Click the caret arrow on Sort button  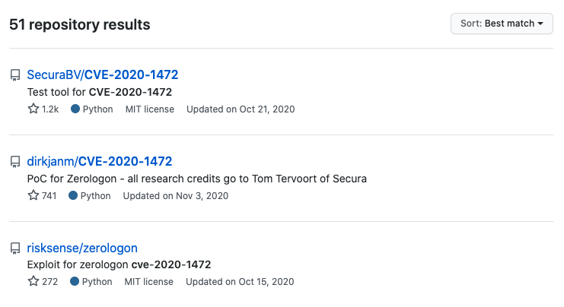[540, 24]
